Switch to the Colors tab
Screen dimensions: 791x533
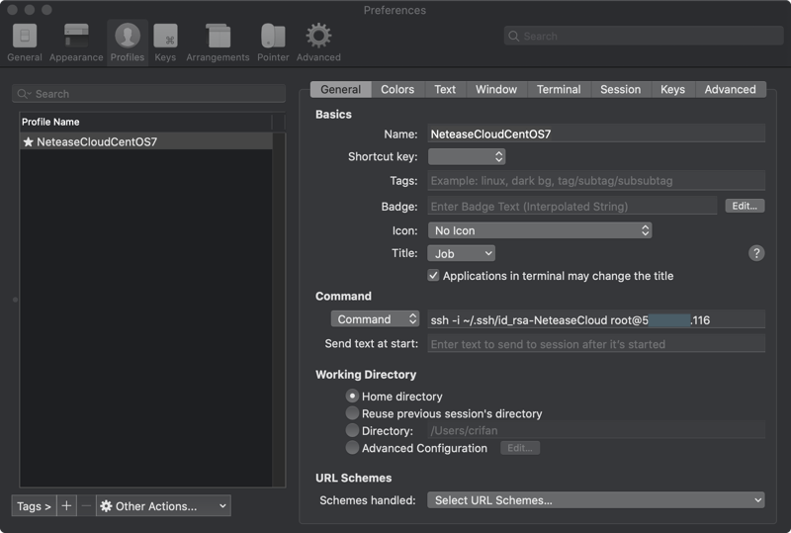397,89
